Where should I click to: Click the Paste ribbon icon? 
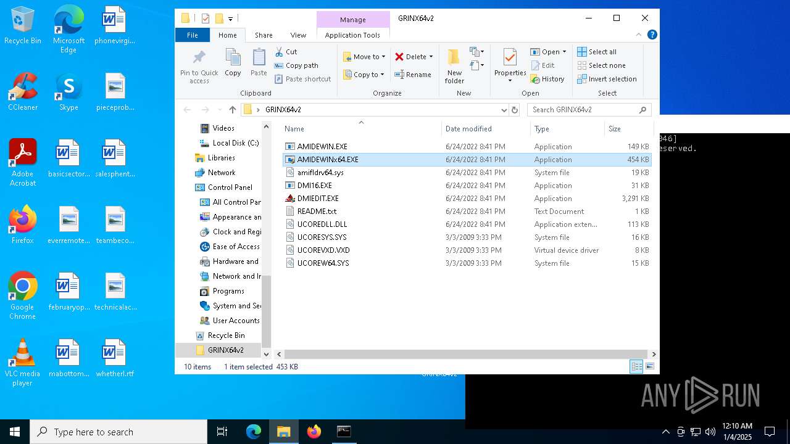click(x=259, y=63)
